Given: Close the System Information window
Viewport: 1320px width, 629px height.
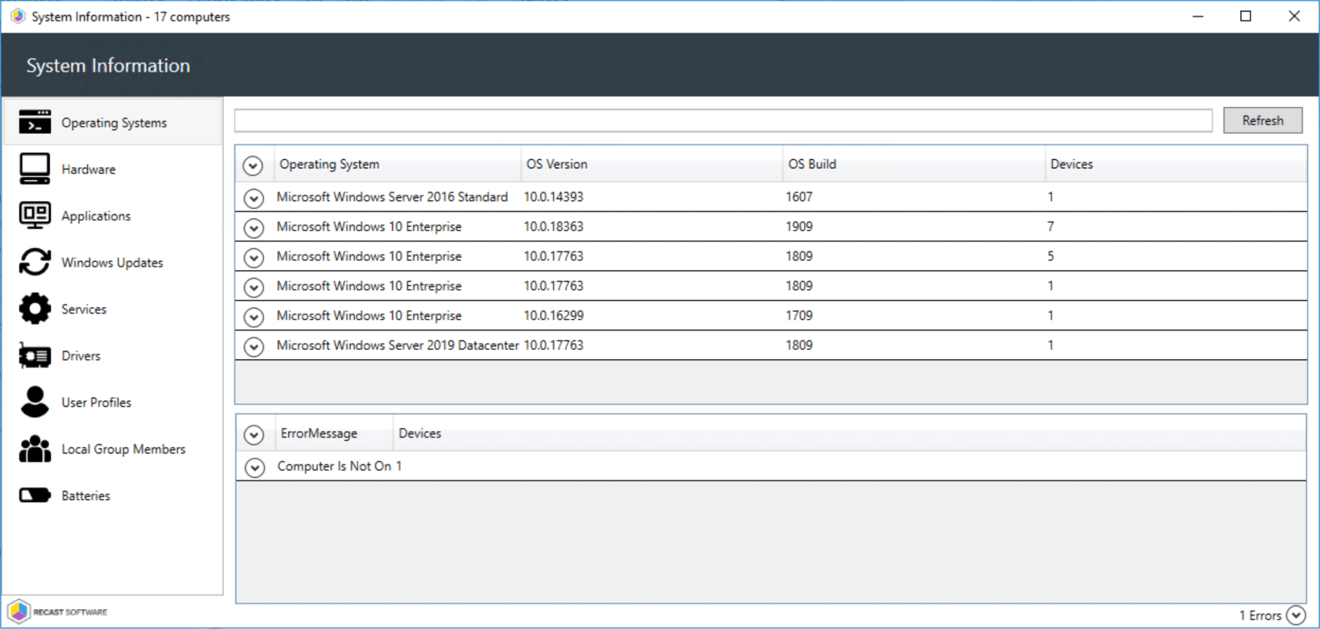Looking at the screenshot, I should pyautogui.click(x=1294, y=16).
